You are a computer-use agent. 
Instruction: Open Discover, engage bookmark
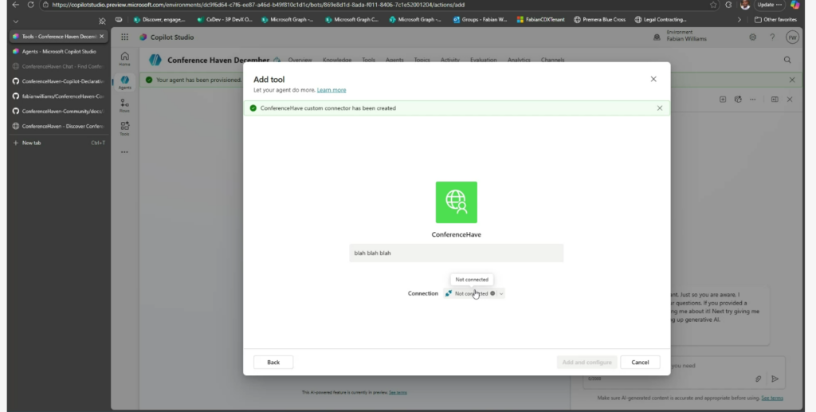click(159, 20)
